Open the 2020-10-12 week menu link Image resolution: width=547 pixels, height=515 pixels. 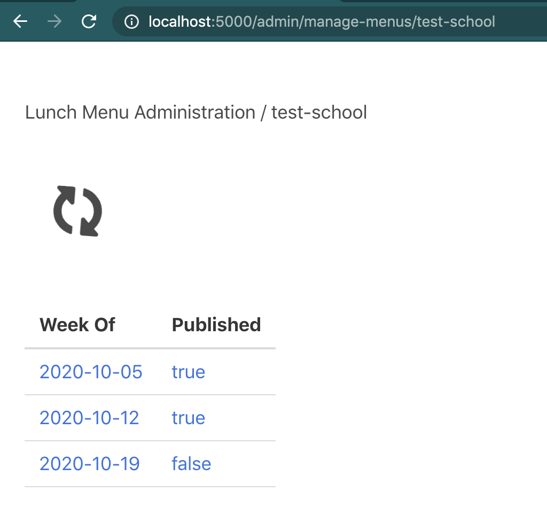pyautogui.click(x=89, y=418)
